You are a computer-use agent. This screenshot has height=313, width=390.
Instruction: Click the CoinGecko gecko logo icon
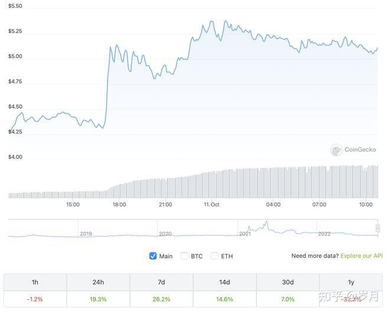coord(336,150)
